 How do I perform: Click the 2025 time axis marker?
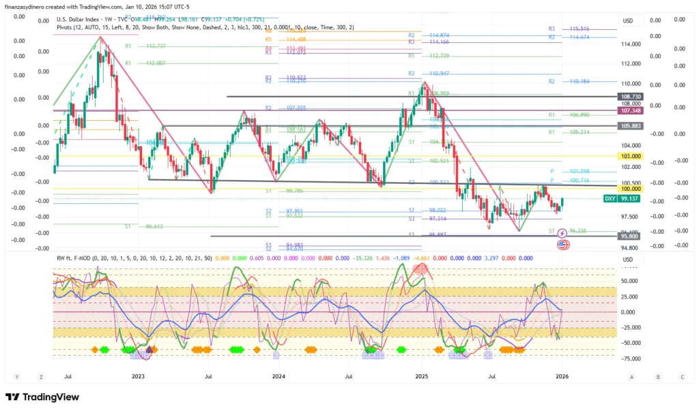421,376
